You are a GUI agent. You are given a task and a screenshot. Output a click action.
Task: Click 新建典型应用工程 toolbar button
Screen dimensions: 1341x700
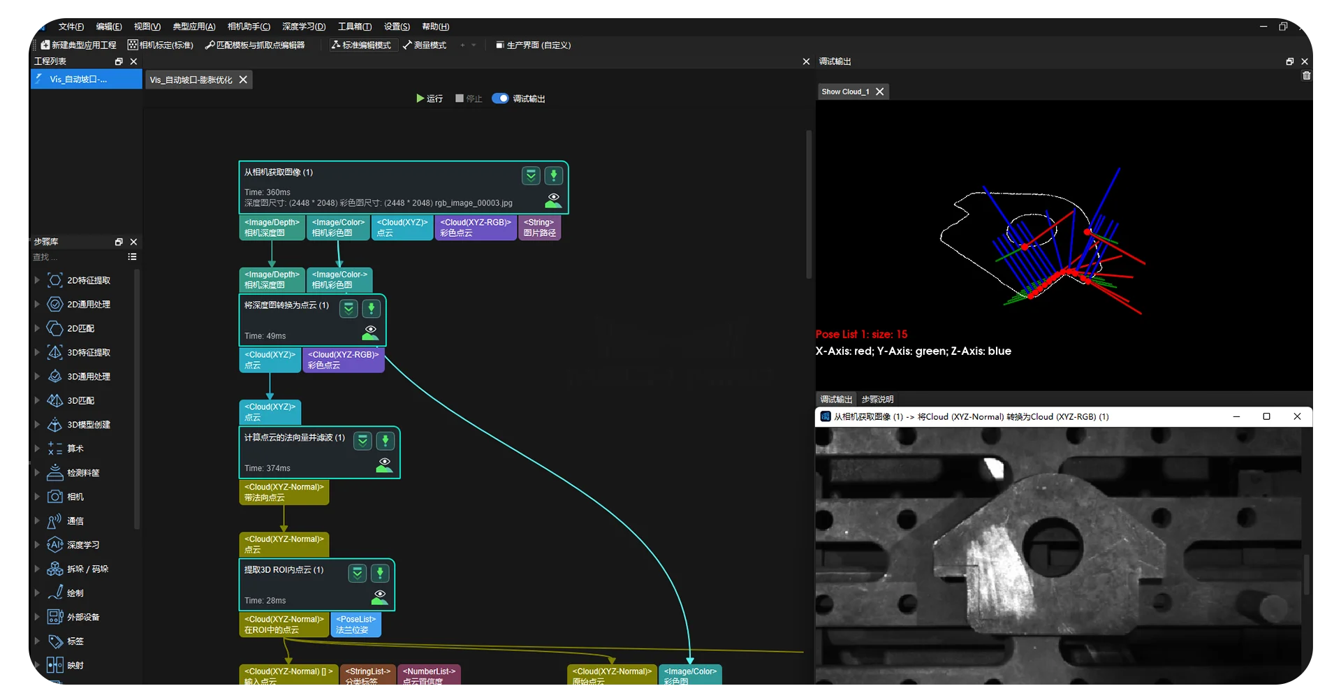point(78,45)
